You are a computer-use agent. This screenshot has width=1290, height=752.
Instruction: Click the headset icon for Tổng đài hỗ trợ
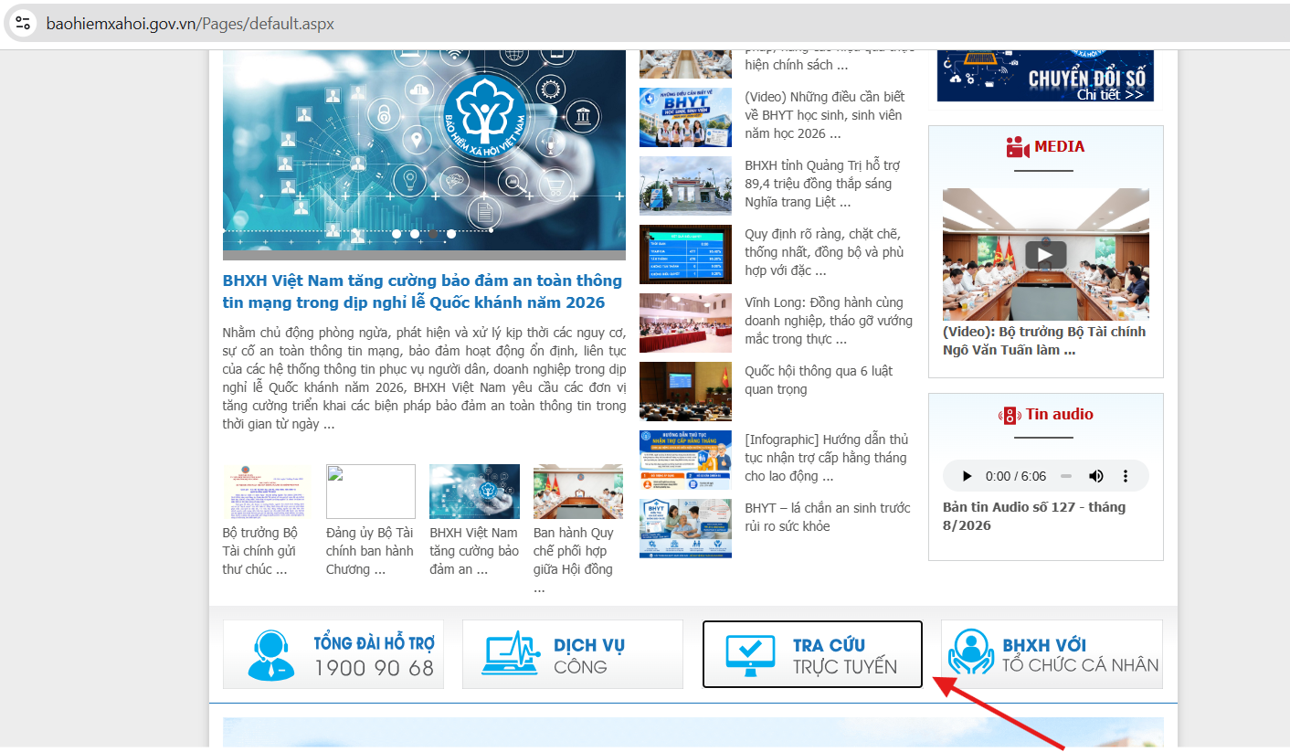(x=270, y=655)
